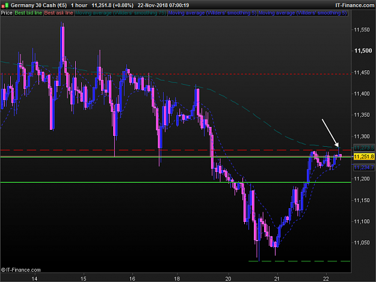Select Moving average Wilders' smoothing 75 legend label
376x282 pixels.
coord(120,13)
